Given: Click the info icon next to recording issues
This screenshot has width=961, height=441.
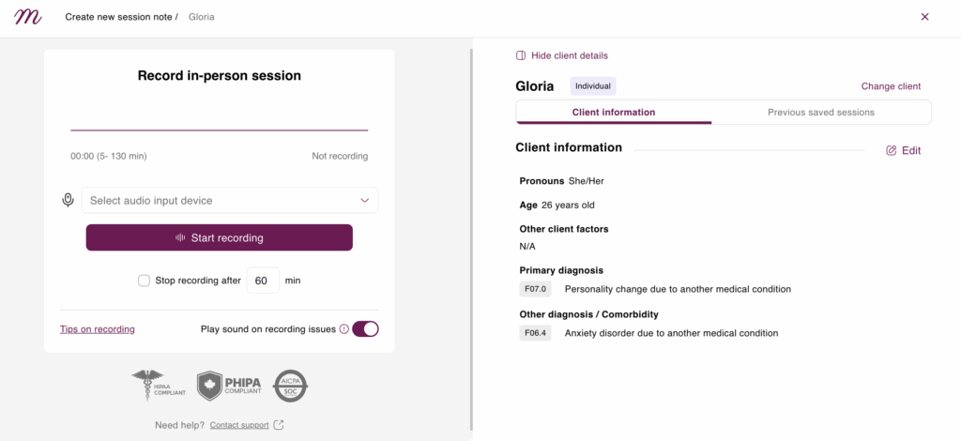Looking at the screenshot, I should (343, 329).
